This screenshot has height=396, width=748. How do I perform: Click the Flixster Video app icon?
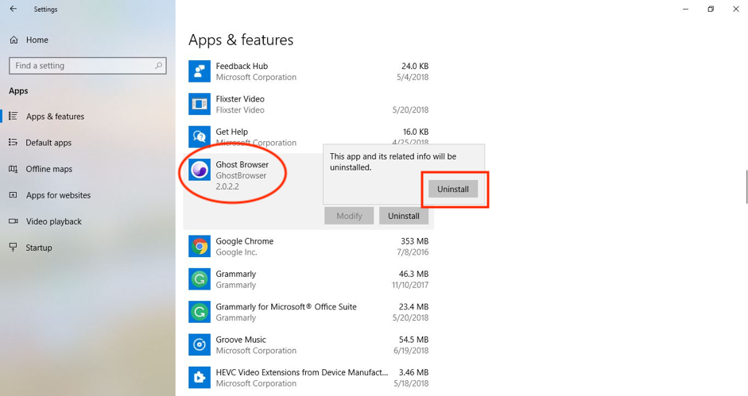pos(200,105)
